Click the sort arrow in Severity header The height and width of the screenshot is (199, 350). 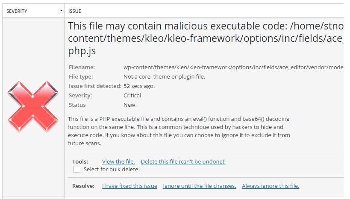[x=61, y=11]
